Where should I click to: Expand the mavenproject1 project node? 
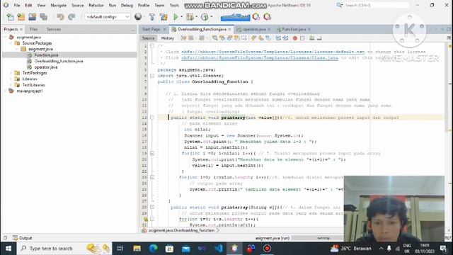[5, 91]
